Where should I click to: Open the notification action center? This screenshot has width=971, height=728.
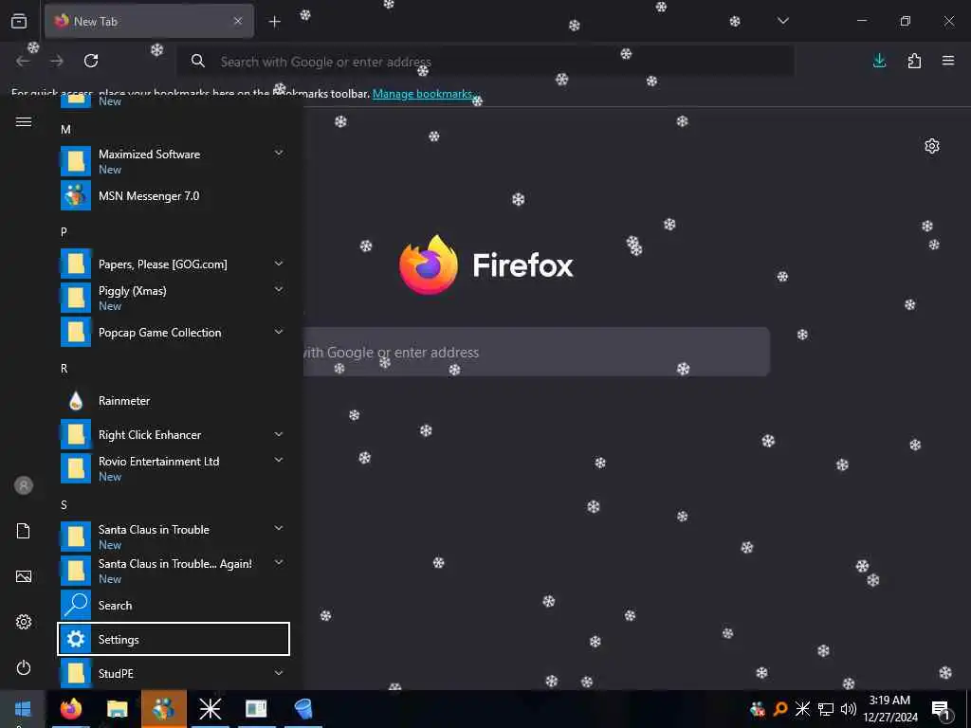pos(942,709)
